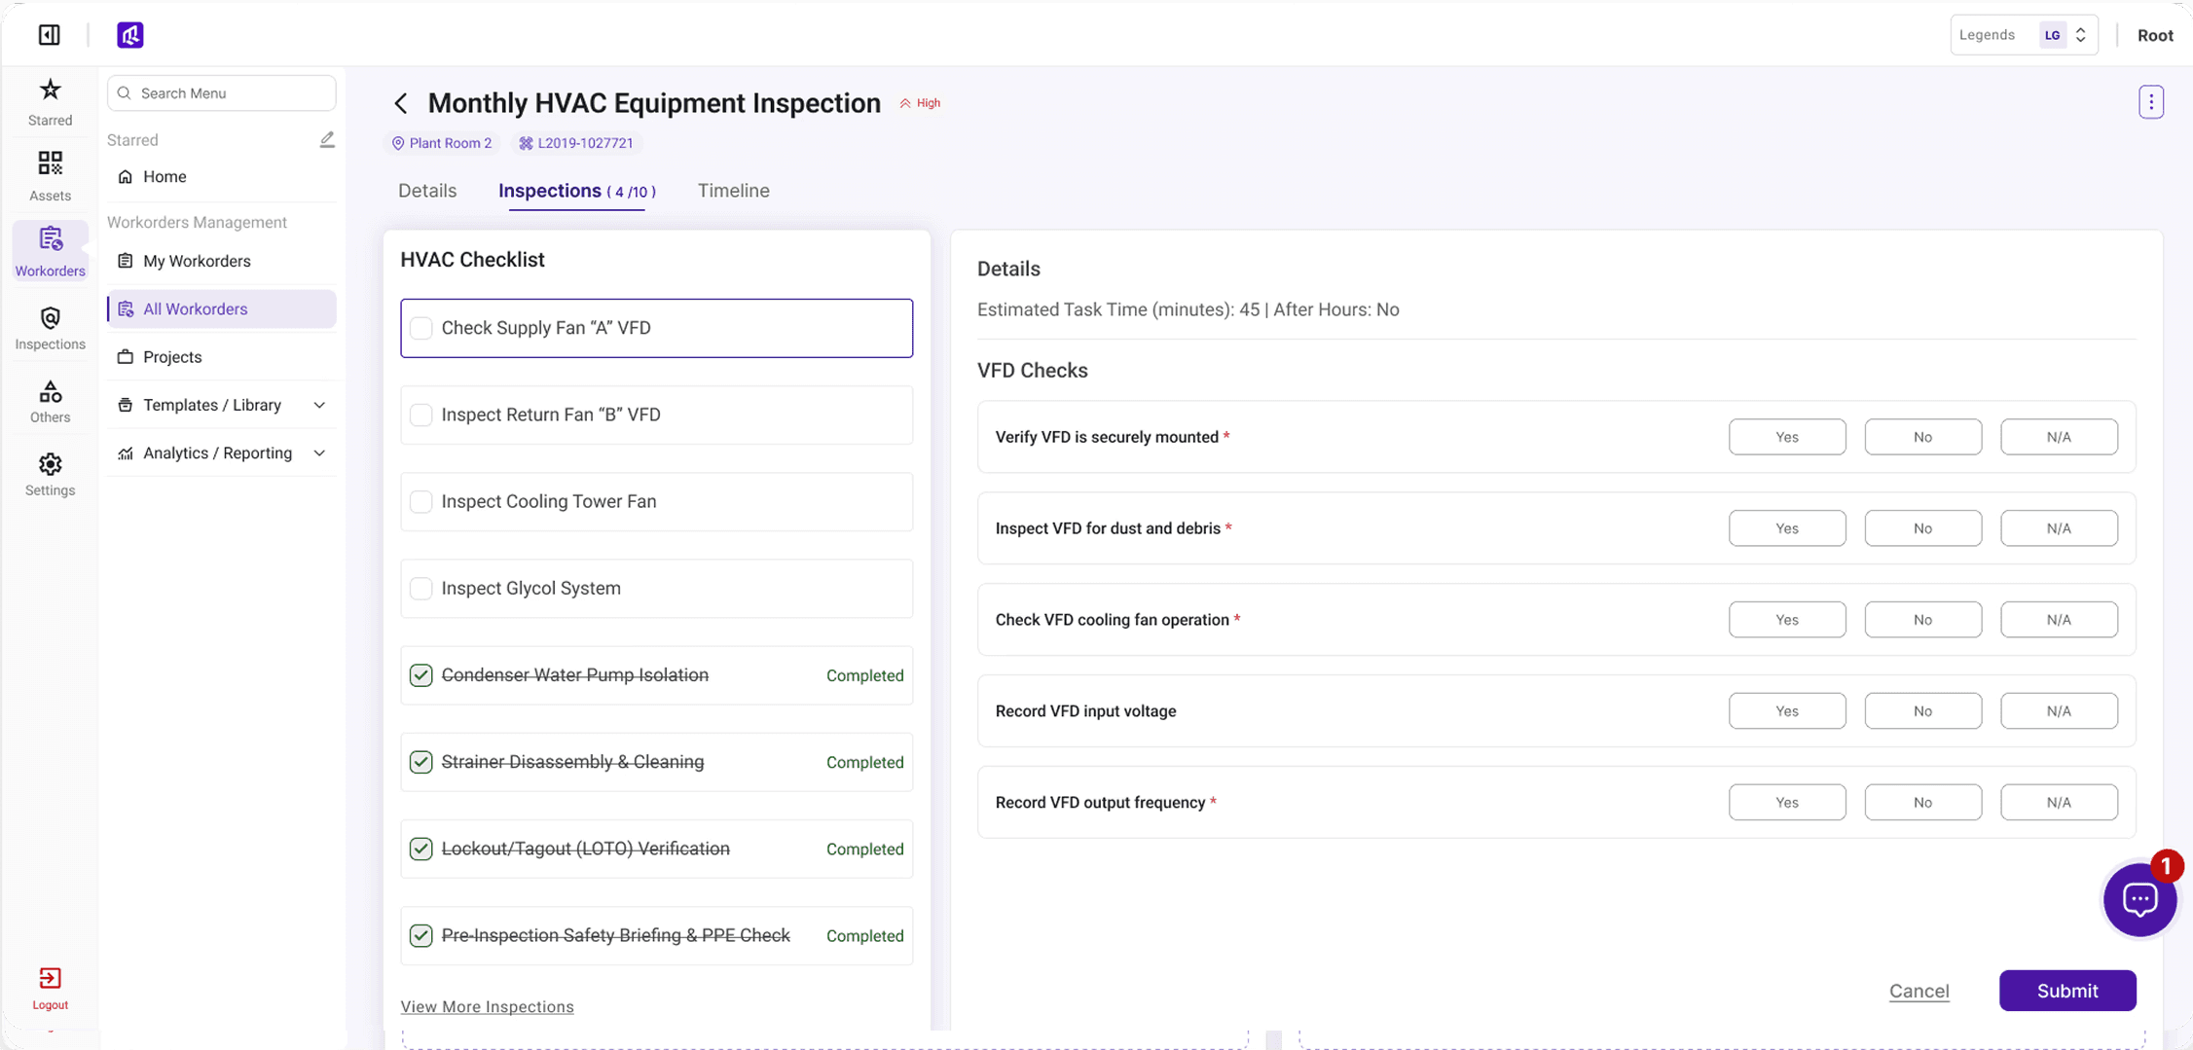Viewport: 2193px width, 1050px height.
Task: Choose No for VFD securely mounted
Action: pos(1922,437)
